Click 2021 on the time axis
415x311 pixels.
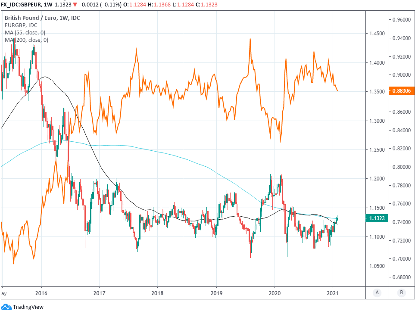333,292
